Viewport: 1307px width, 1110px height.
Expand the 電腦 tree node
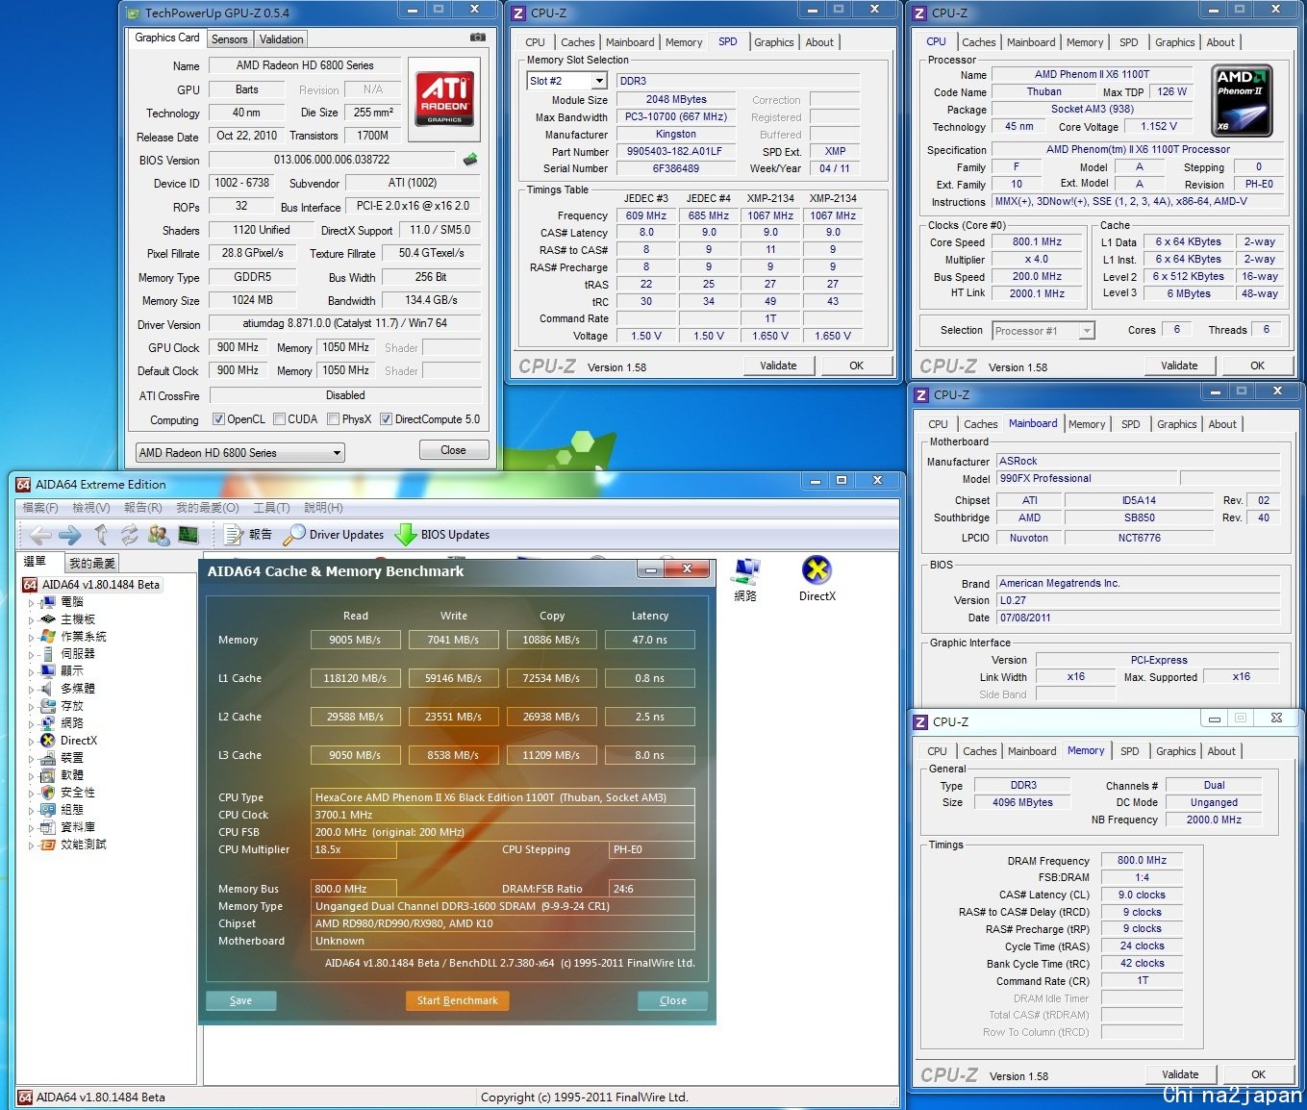(x=31, y=603)
